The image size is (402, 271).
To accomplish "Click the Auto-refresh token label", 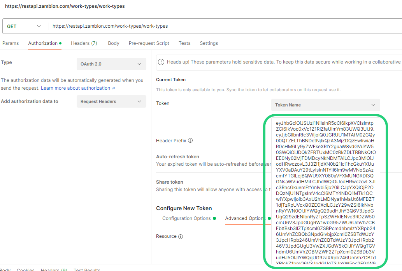I will point(178,157).
